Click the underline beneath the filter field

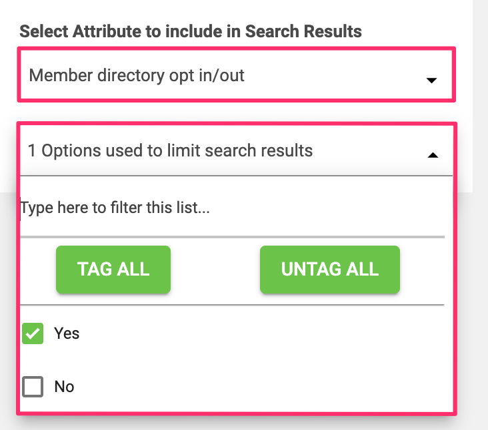point(232,236)
